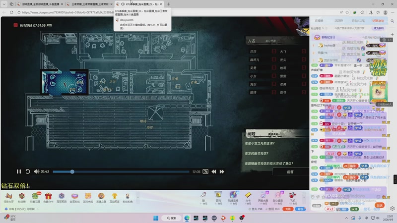Open Microsoft Edge from taskbar
397x223 pixels.
tap(187, 218)
